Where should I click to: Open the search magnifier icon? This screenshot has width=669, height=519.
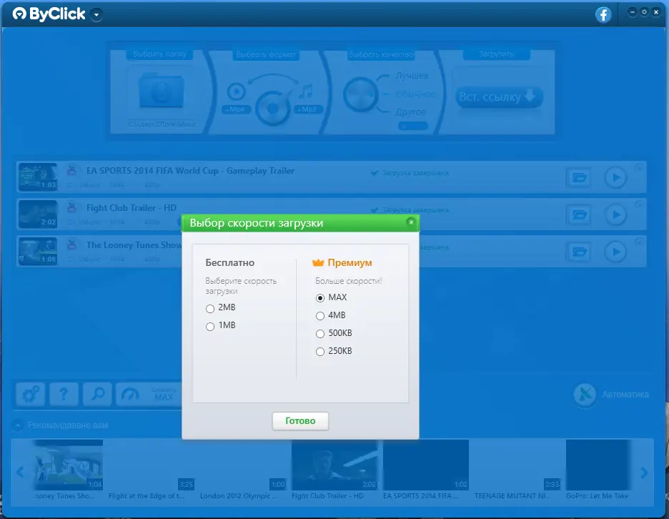point(98,393)
